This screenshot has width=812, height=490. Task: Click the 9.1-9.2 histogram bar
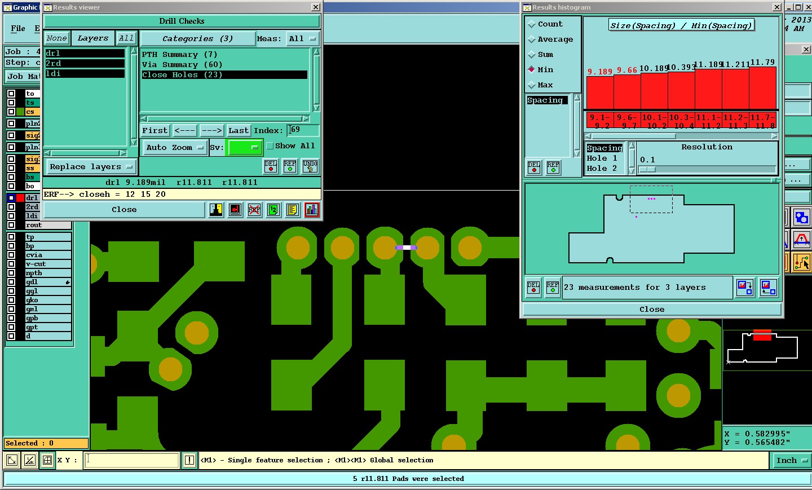[x=600, y=92]
